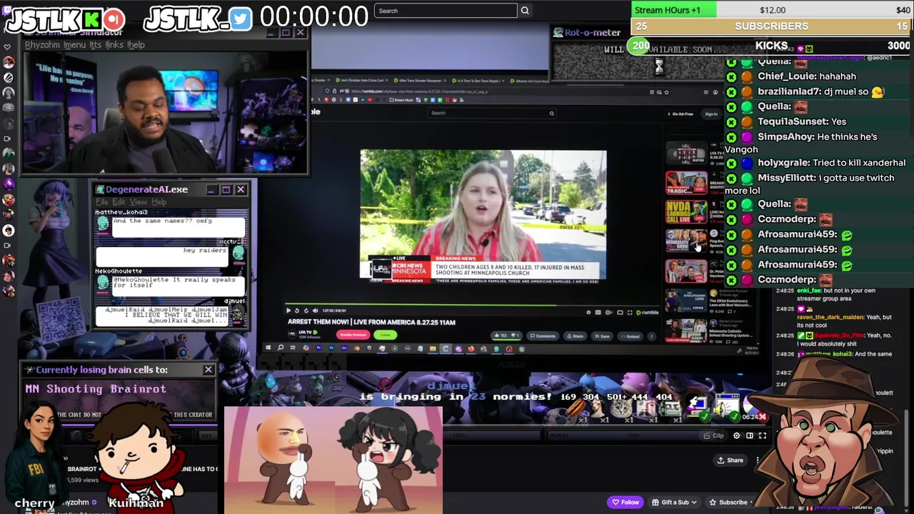Click the Twitch Subscribe button
This screenshot has height=514, width=914.
click(728, 503)
